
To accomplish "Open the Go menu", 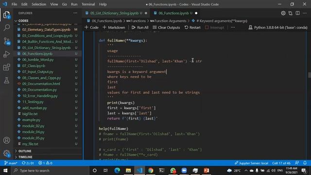I will coord(65,4).
